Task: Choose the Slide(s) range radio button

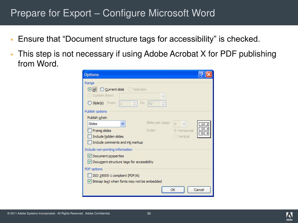Action: point(90,103)
